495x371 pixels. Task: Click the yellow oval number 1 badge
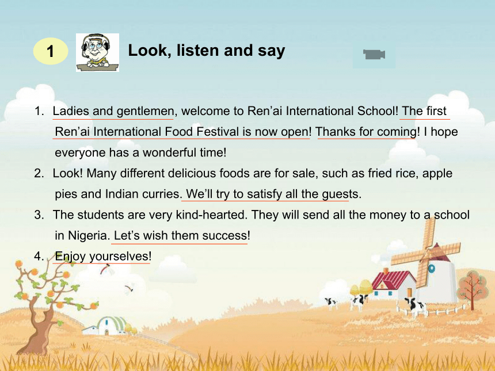pyautogui.click(x=51, y=51)
